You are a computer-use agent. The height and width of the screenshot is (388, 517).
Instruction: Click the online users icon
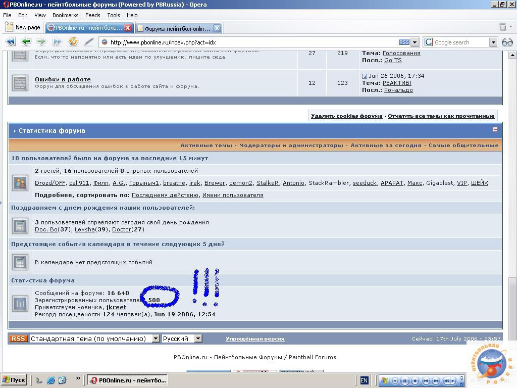(x=20, y=183)
